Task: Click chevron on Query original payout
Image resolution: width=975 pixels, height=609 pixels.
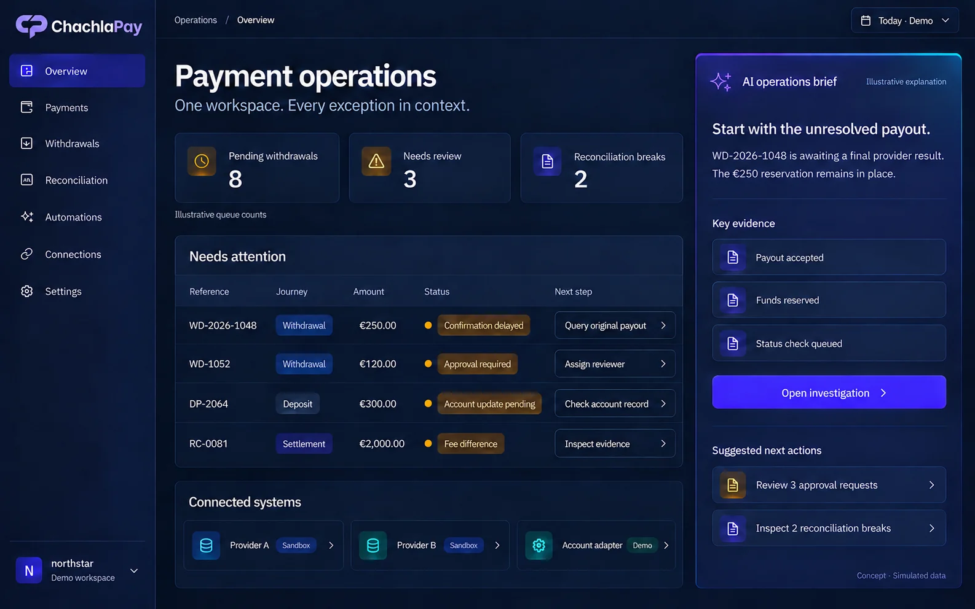Action: click(x=663, y=325)
